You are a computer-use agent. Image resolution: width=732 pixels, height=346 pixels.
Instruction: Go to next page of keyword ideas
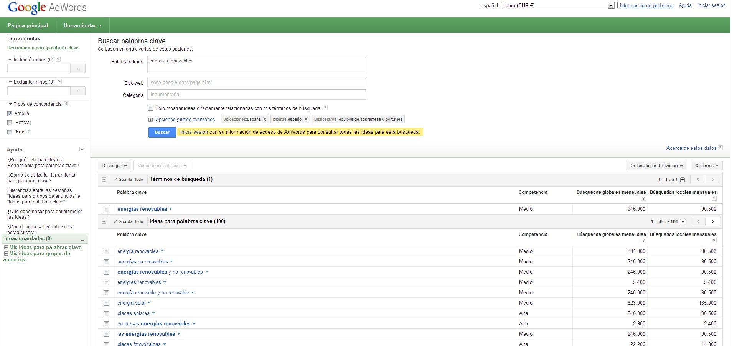pyautogui.click(x=713, y=221)
